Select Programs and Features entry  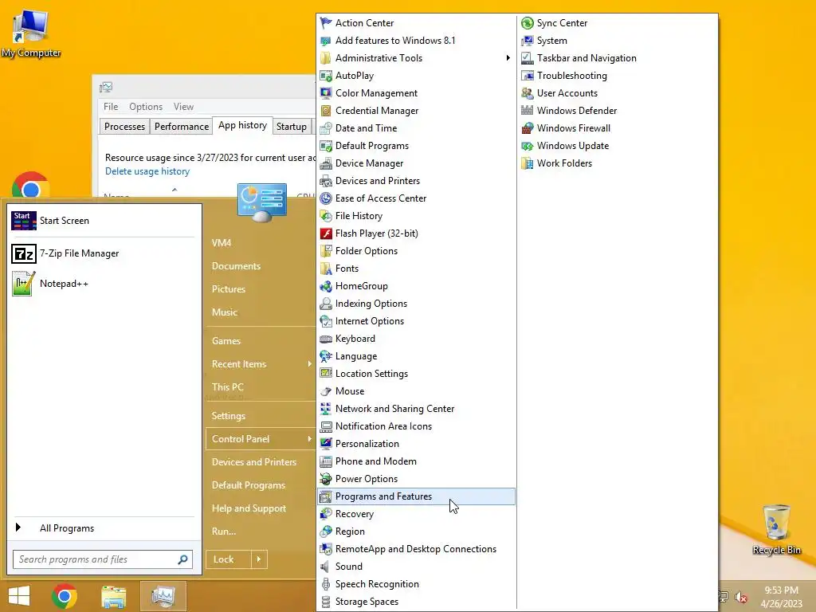(x=416, y=496)
